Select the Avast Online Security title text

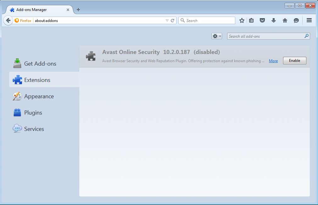[131, 52]
